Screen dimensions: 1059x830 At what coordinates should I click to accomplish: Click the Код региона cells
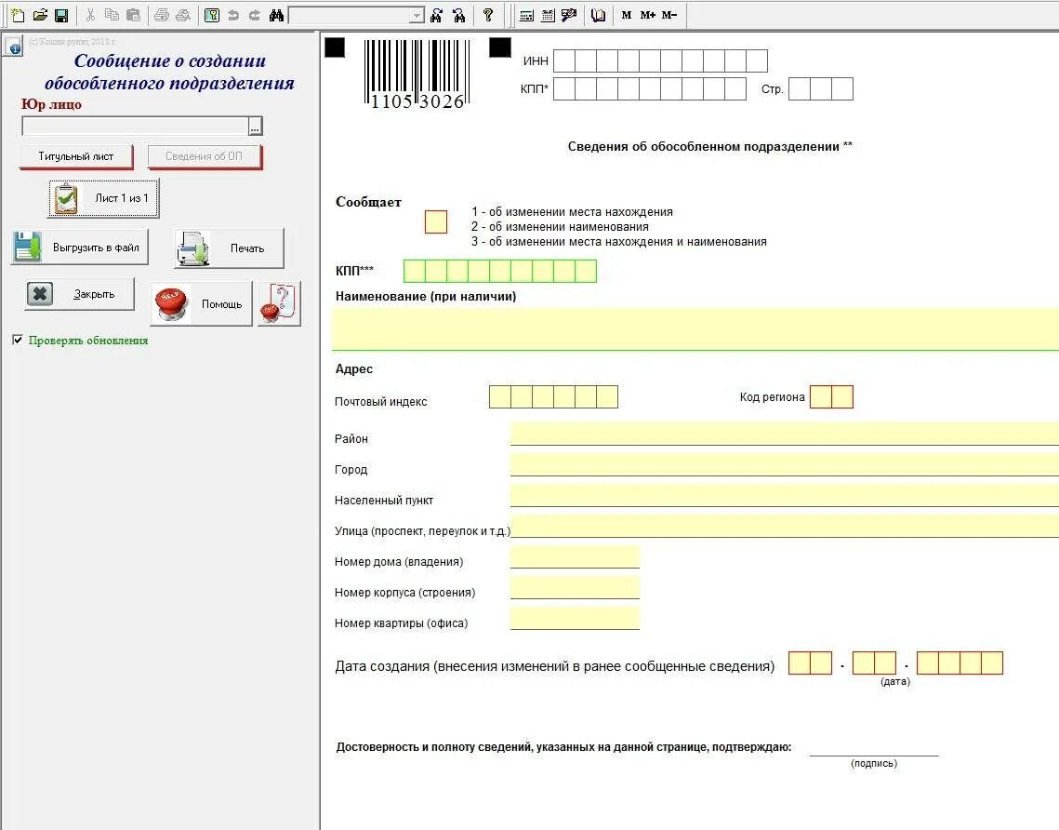[831, 396]
